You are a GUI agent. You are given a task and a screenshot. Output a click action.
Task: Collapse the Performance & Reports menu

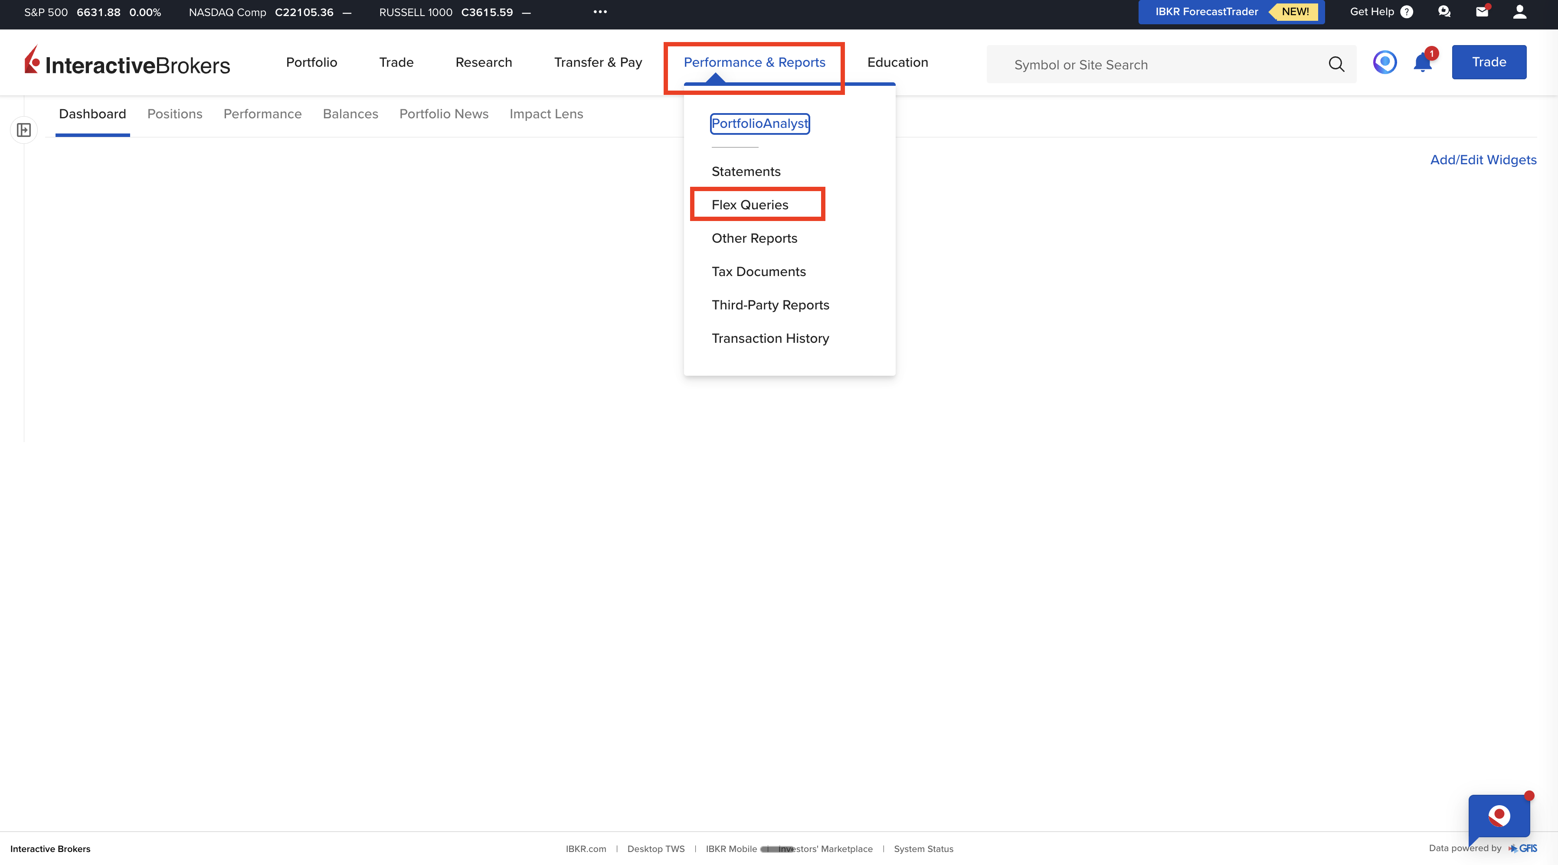point(754,62)
